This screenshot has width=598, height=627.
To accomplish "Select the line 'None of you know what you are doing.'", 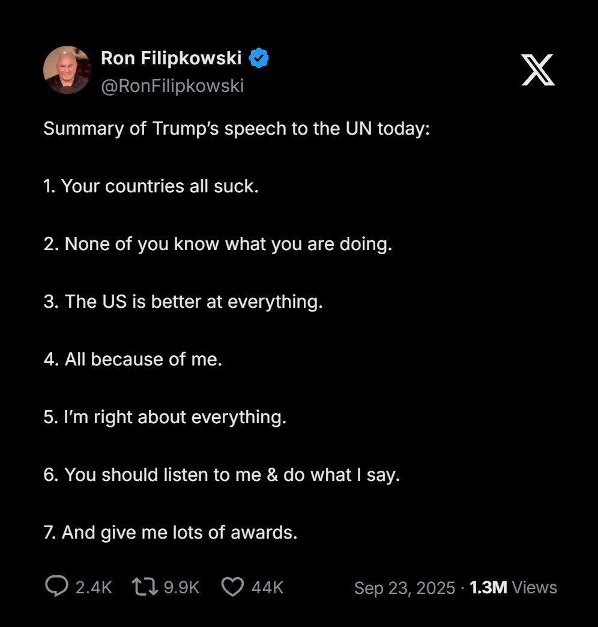I will pos(217,244).
